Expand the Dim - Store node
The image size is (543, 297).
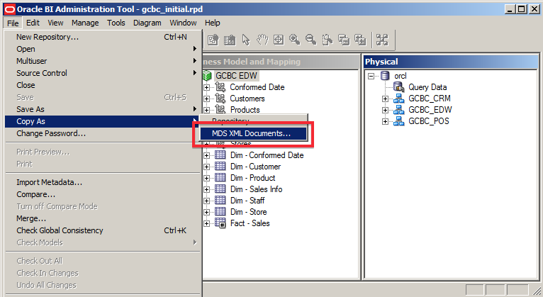coord(207,212)
